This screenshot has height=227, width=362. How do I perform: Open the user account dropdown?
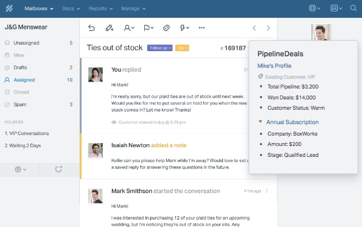click(336, 8)
